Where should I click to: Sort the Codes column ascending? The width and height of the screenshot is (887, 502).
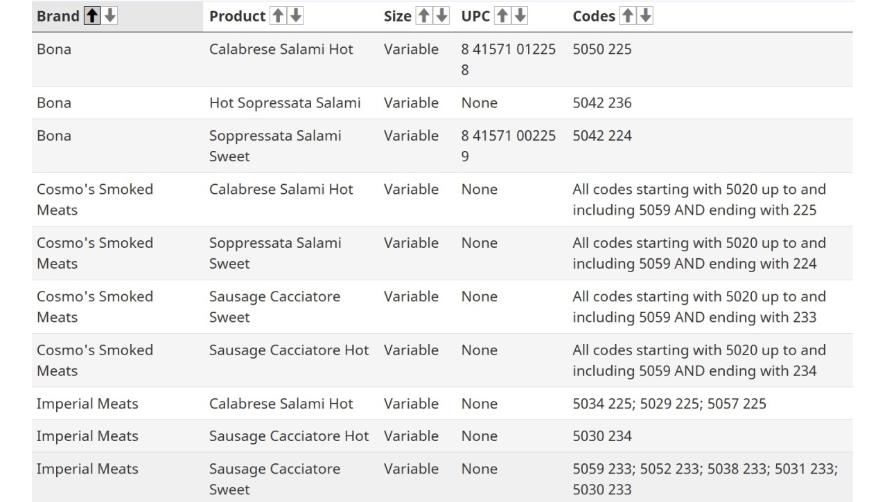tap(627, 16)
